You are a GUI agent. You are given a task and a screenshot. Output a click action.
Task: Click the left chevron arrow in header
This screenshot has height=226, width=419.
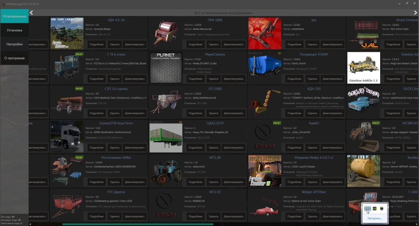point(32,13)
